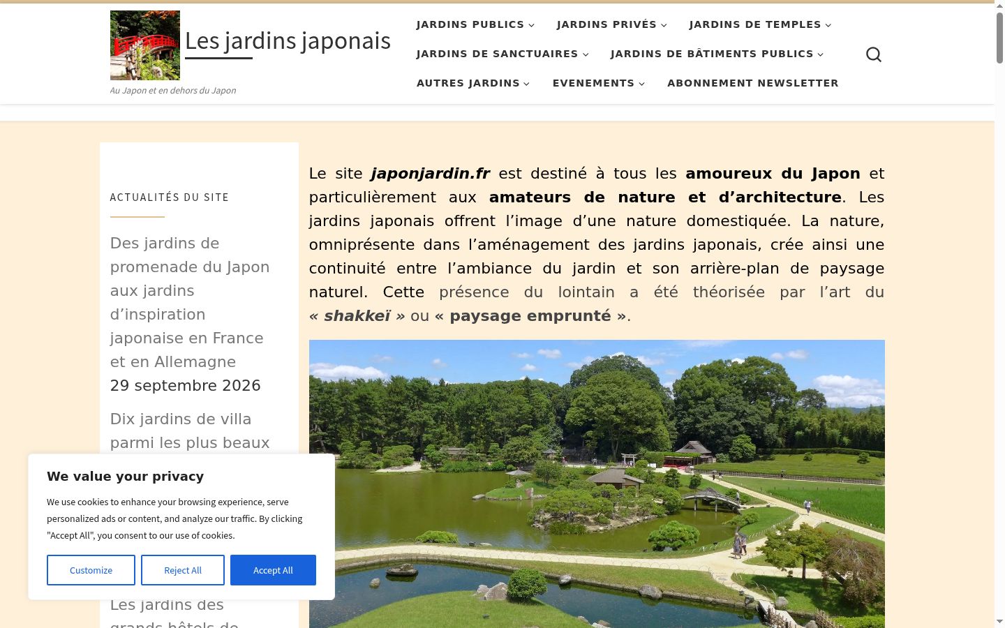Viewport: 1005px width, 628px height.
Task: Expand Jardins de Sanctuaires chevron
Action: [x=586, y=54]
